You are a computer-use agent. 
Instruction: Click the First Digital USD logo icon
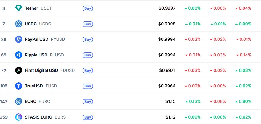coord(19,70)
